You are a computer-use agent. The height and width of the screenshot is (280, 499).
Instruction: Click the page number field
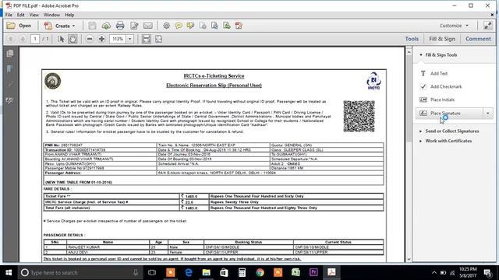(35, 39)
